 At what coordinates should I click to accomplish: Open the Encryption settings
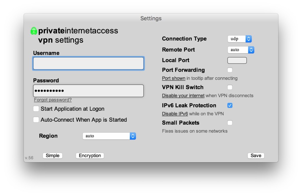point(90,156)
